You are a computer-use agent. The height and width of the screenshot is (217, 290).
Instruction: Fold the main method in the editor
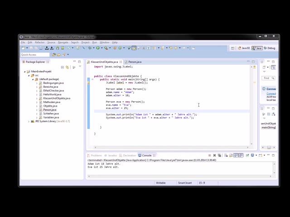click(x=92, y=80)
